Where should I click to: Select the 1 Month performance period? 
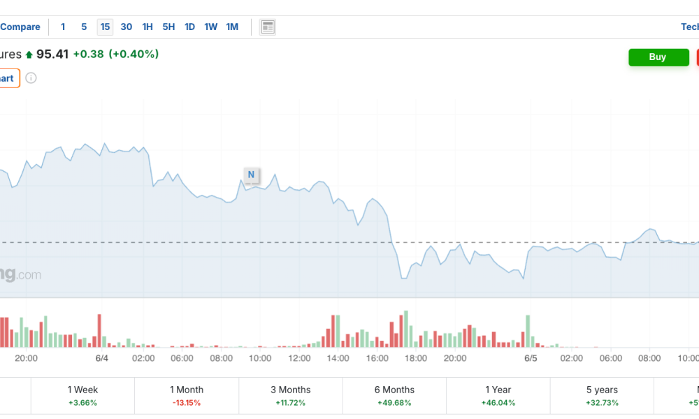pos(187,396)
